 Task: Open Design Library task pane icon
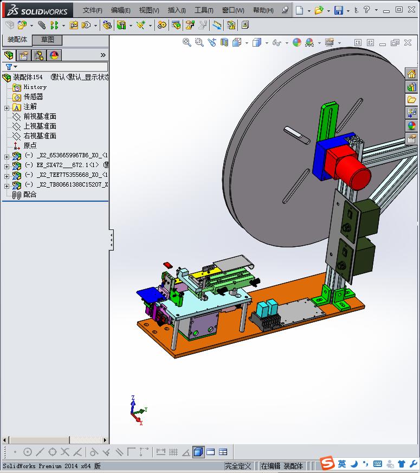coord(411,87)
